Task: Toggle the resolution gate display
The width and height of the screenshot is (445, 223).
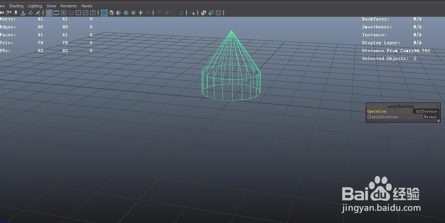Action: point(64,13)
